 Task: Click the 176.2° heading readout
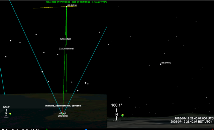pyautogui.click(x=6, y=107)
